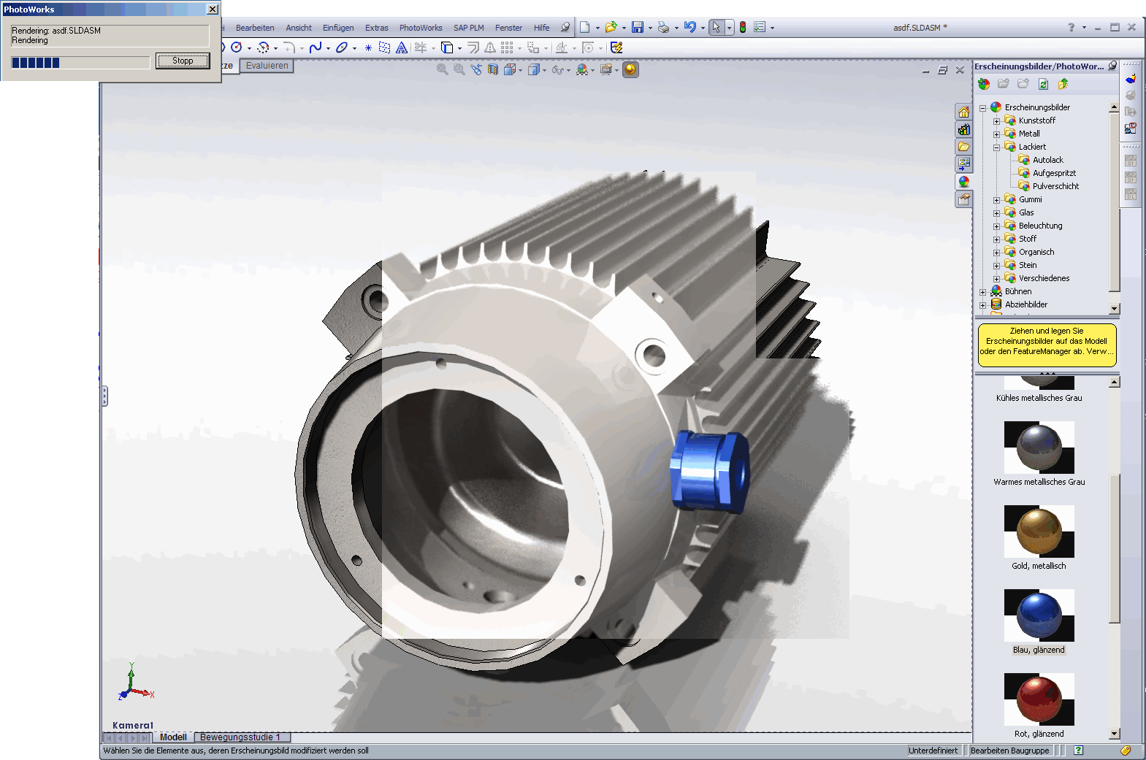Select the Linear Sketch Pattern tool
Screen dimensions: 1146x760
click(507, 47)
